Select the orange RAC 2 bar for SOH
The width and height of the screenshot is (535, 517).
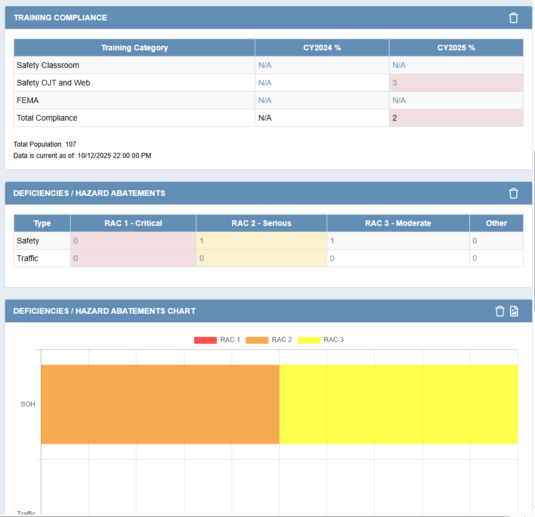[x=159, y=404]
